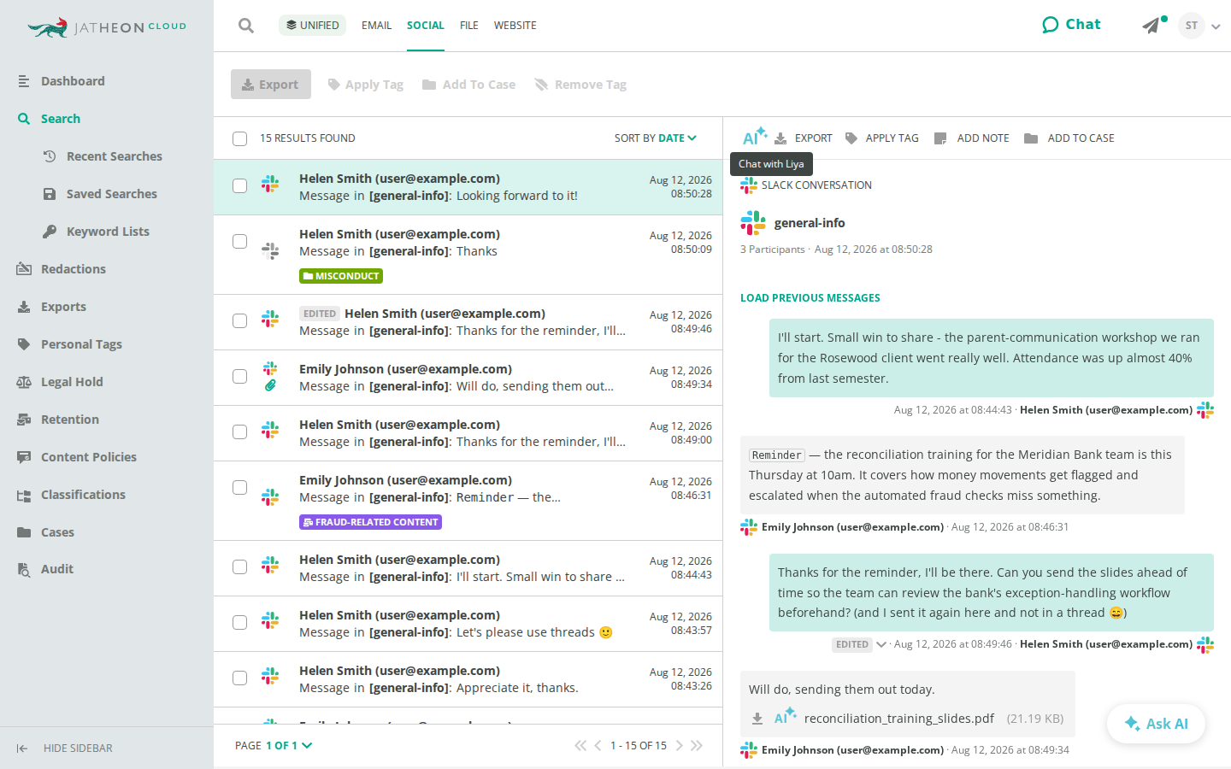Open Cases folder icon in sidebar
The height and width of the screenshot is (769, 1231).
(x=24, y=532)
